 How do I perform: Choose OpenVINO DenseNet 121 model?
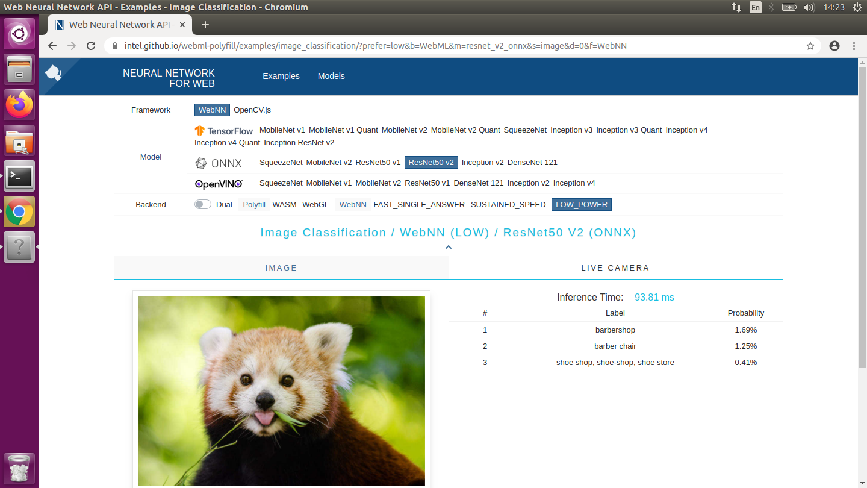pos(479,183)
